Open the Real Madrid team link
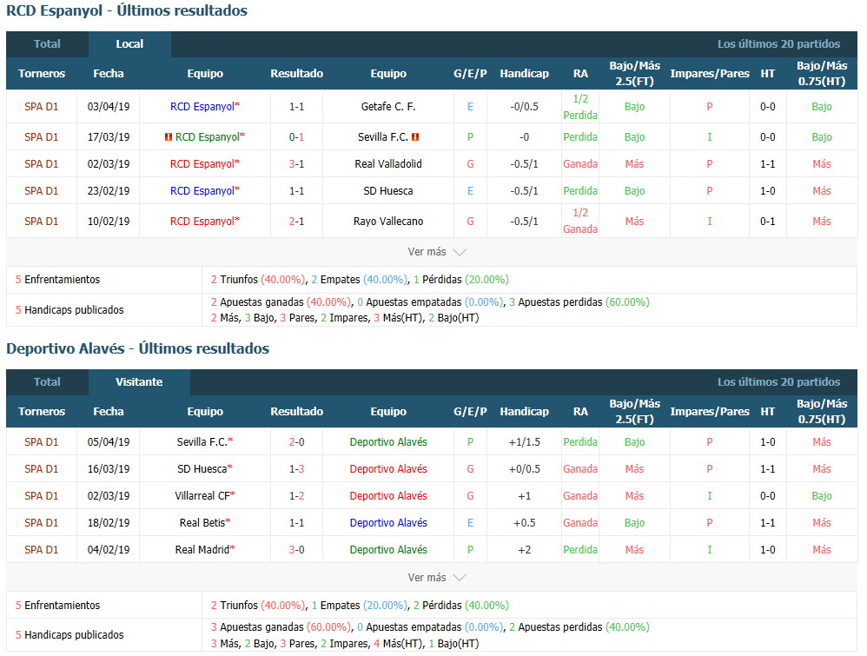Viewport: 867px width, 656px height. [202, 550]
